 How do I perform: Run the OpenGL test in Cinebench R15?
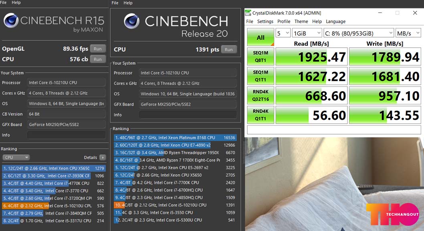coord(98,48)
